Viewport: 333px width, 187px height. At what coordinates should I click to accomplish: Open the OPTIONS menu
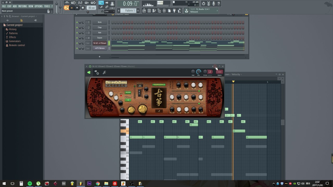click(x=39, y=6)
